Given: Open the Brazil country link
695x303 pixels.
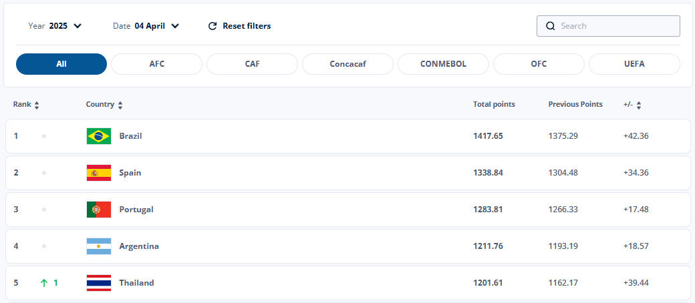Looking at the screenshot, I should (x=130, y=136).
